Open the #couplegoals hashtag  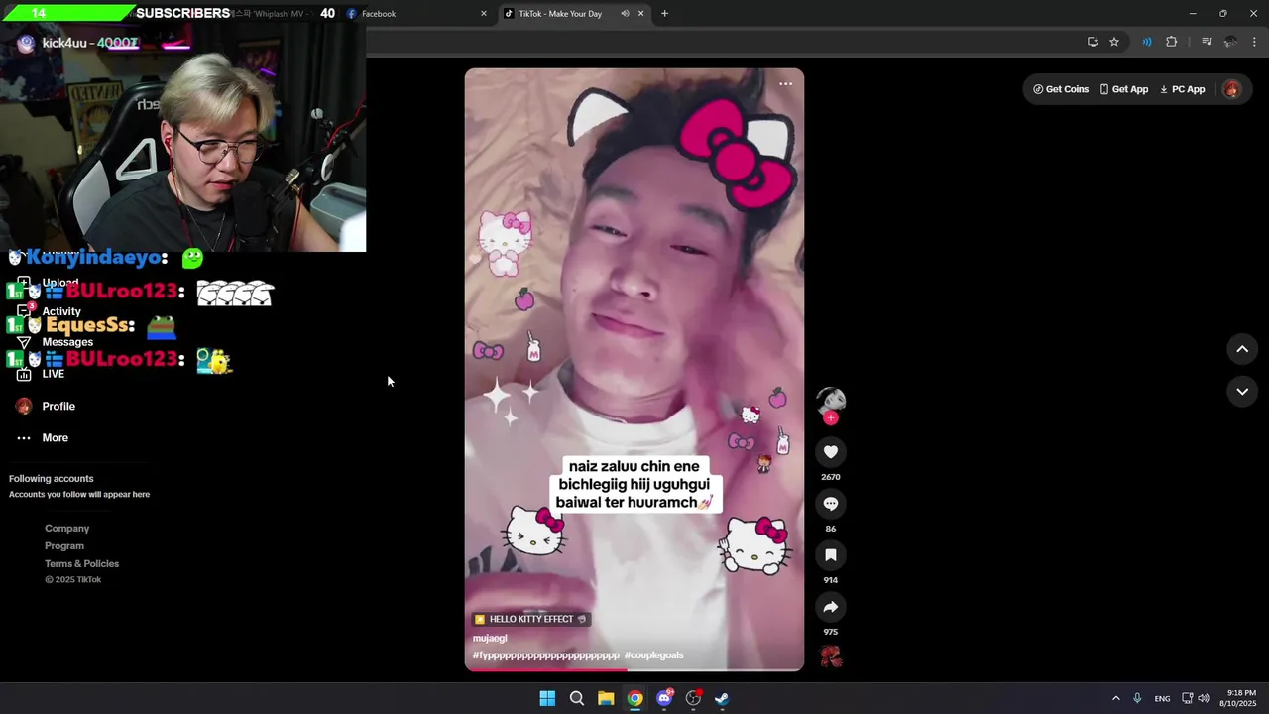click(x=653, y=655)
